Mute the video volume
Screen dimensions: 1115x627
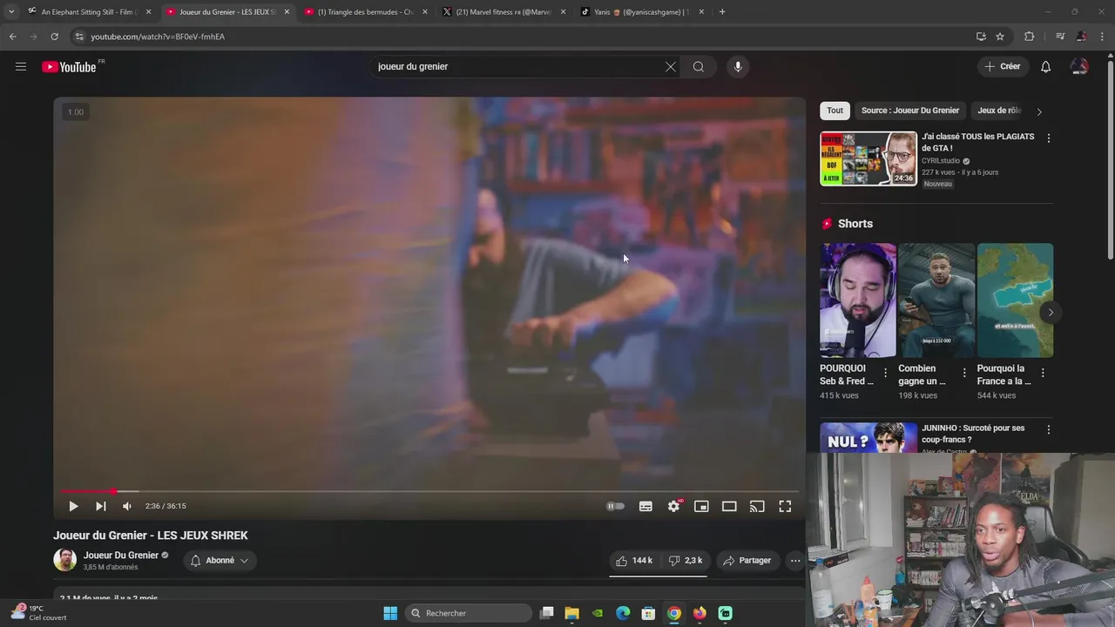click(x=127, y=506)
